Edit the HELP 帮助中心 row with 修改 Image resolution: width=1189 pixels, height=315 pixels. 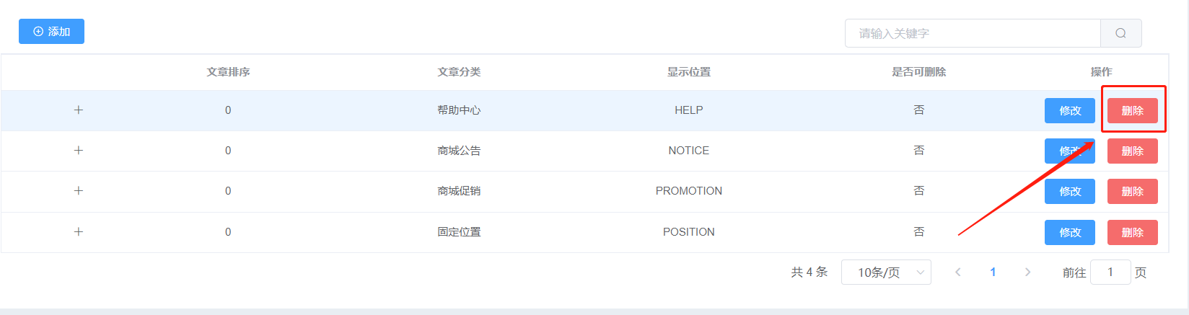[1070, 110]
